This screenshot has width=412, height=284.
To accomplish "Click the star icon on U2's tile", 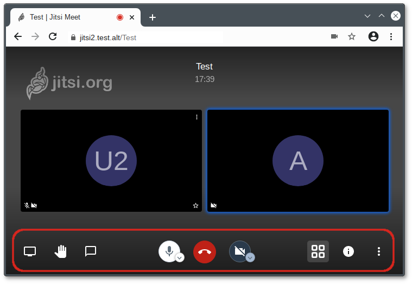I will point(195,206).
